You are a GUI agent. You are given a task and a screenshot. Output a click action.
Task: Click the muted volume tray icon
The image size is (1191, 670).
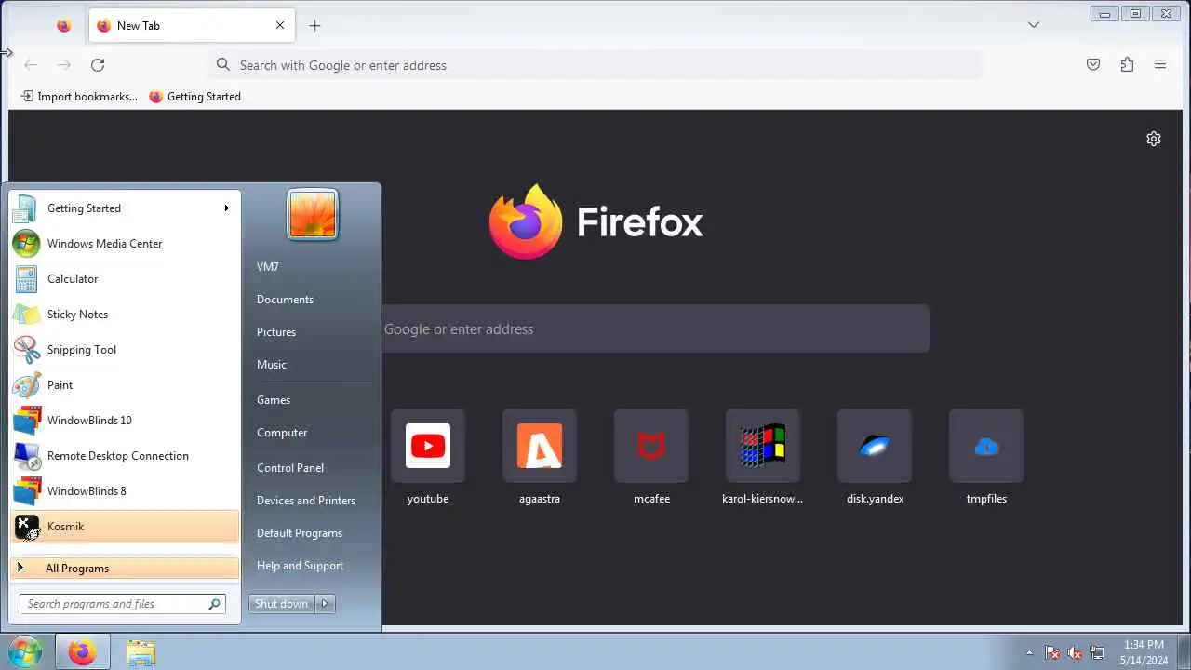[1075, 653]
